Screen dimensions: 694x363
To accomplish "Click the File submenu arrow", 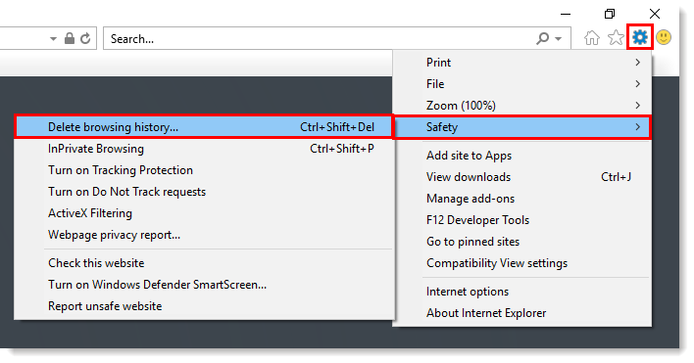I will click(x=637, y=84).
